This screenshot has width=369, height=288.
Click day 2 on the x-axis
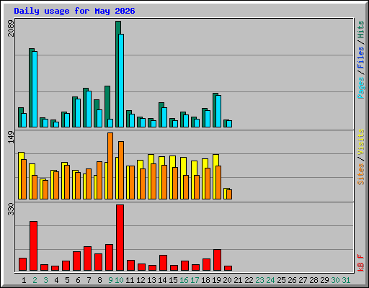point(35,280)
